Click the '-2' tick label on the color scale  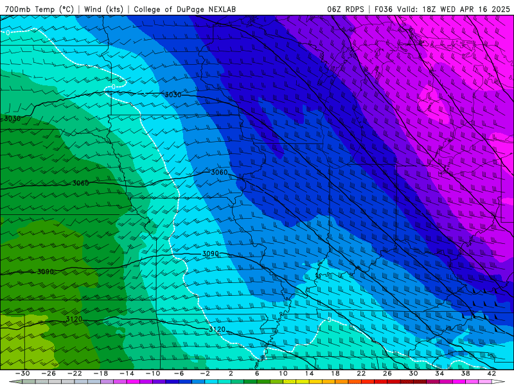pos(205,373)
